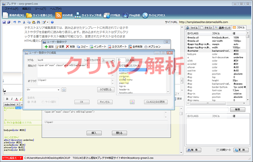This screenshot has height=162, width=253.
Task: Open the 編集(E) menu
Action: pyautogui.click(x=27, y=9)
